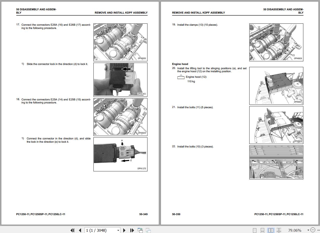Click step 22 'Install the bolts (10)' text
Image resolution: width=320 pixels, height=233 pixels.
click(195, 146)
